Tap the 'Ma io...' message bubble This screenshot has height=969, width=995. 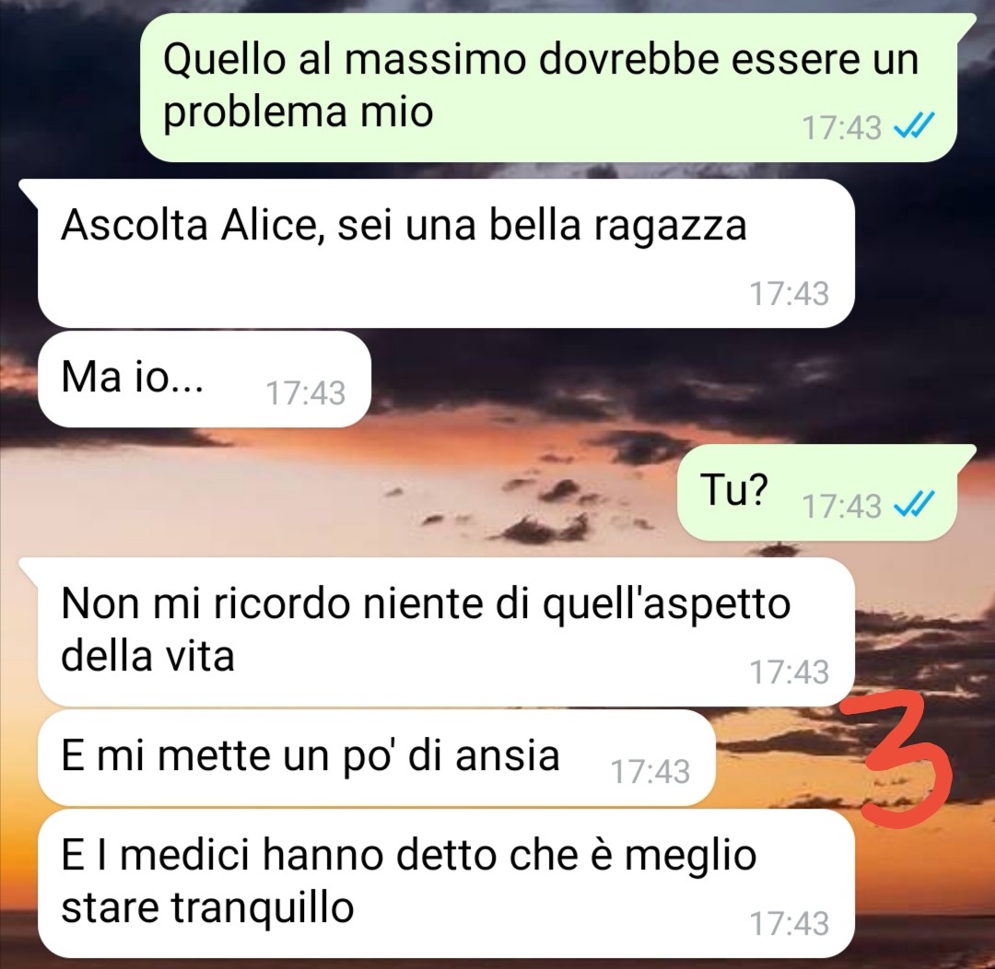(x=205, y=379)
